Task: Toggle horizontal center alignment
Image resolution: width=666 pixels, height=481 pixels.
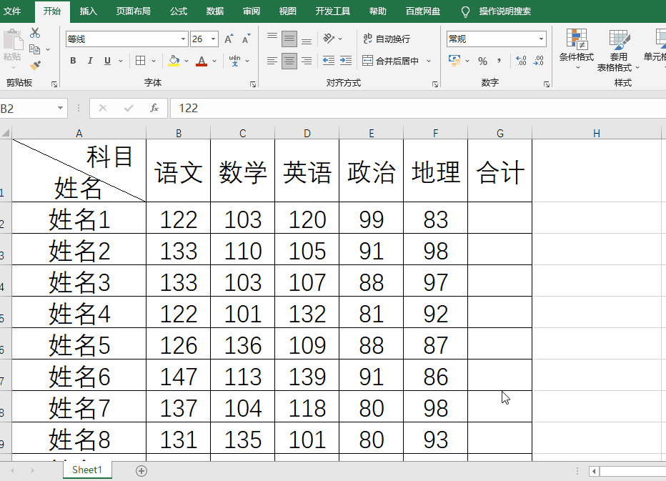Action: coord(289,61)
